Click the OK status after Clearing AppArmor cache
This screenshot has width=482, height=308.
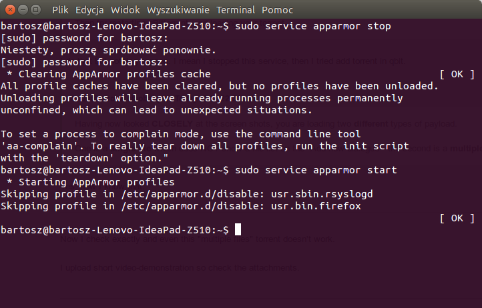tap(457, 74)
